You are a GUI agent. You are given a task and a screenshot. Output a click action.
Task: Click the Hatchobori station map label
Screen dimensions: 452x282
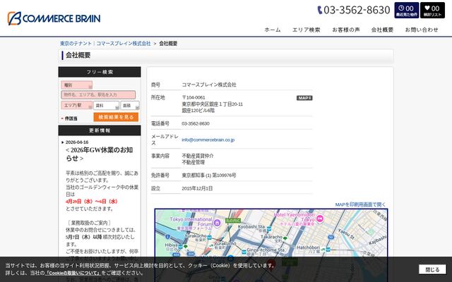point(308,247)
